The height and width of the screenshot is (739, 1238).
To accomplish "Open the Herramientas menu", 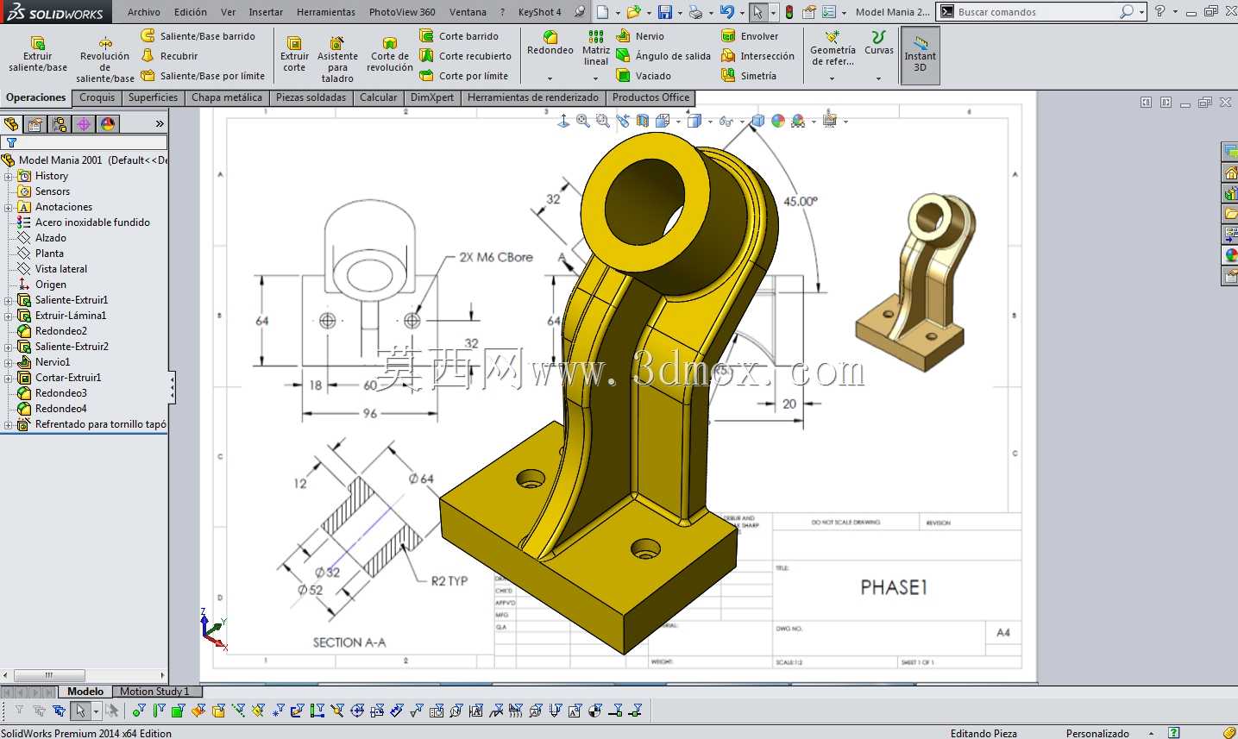I will click(x=326, y=12).
